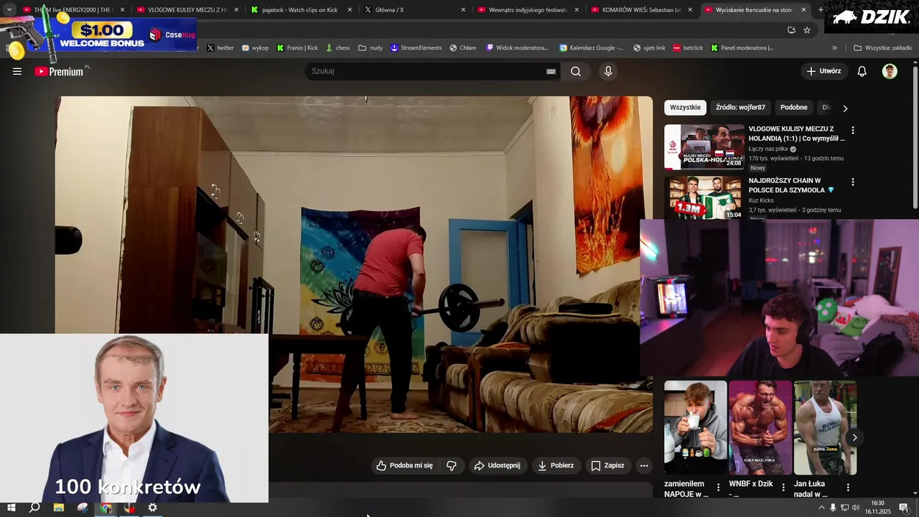Open the Franio | Kick bookmark
Screen dimensions: 919x517
[x=297, y=48]
